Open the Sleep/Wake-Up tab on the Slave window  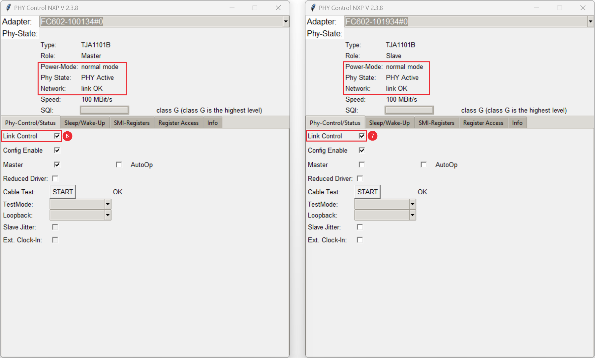tap(390, 122)
